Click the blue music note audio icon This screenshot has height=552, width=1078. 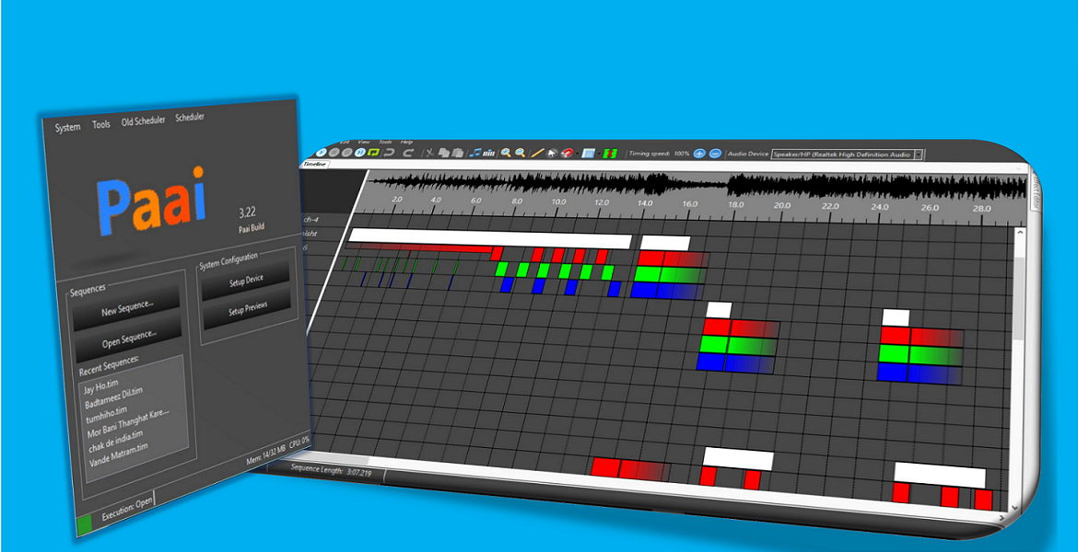475,153
